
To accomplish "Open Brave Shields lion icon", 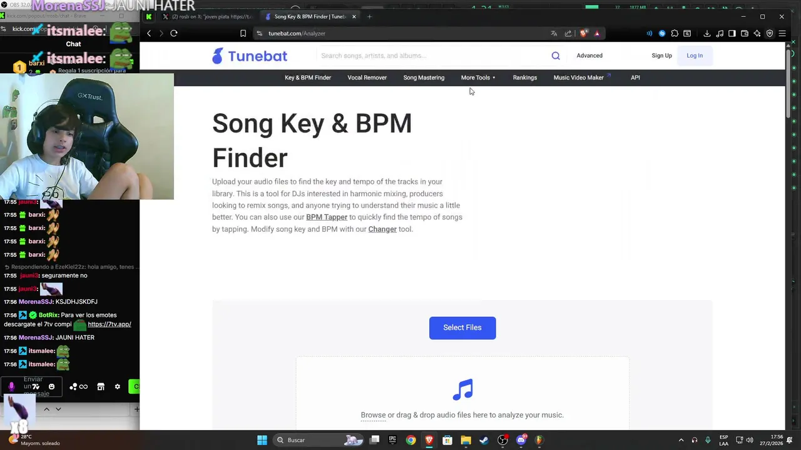I will [583, 33].
